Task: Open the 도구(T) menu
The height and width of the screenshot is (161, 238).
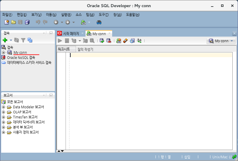Action: point(104,15)
